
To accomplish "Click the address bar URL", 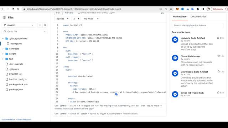I will (74, 9).
